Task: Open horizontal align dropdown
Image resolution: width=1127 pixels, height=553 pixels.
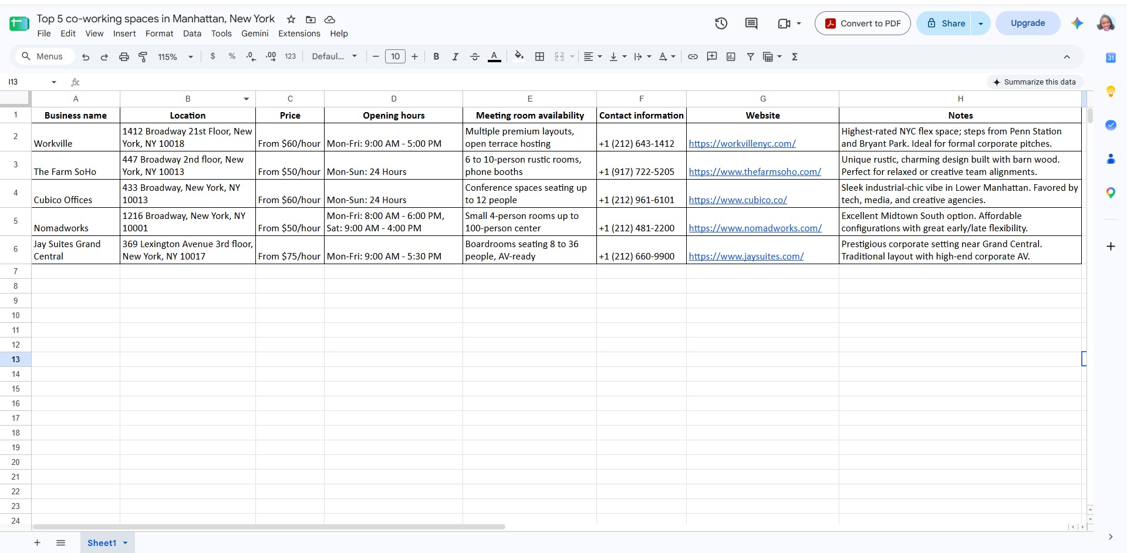Action: (592, 56)
